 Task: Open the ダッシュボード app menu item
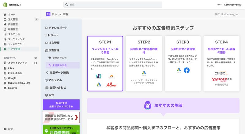(x=56, y=28)
